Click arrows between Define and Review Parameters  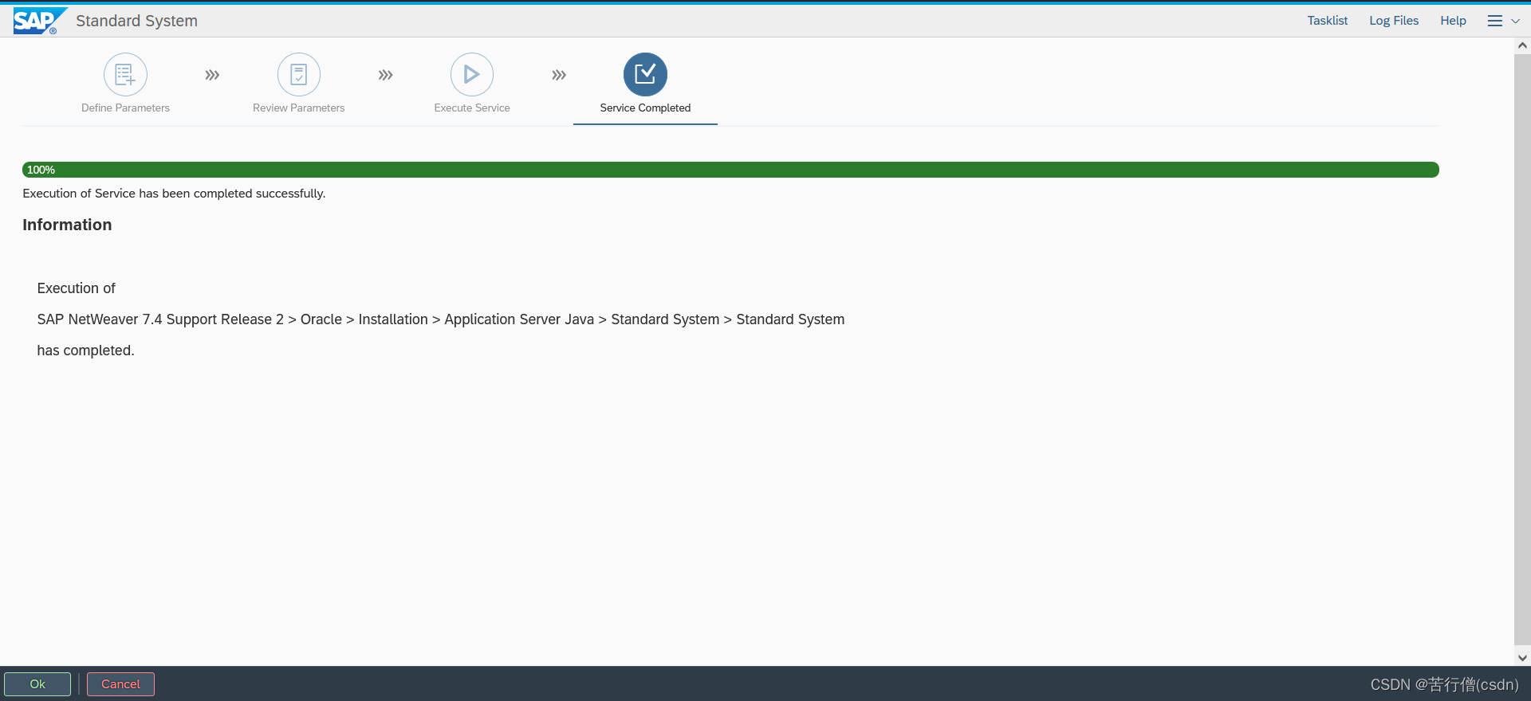(x=212, y=75)
